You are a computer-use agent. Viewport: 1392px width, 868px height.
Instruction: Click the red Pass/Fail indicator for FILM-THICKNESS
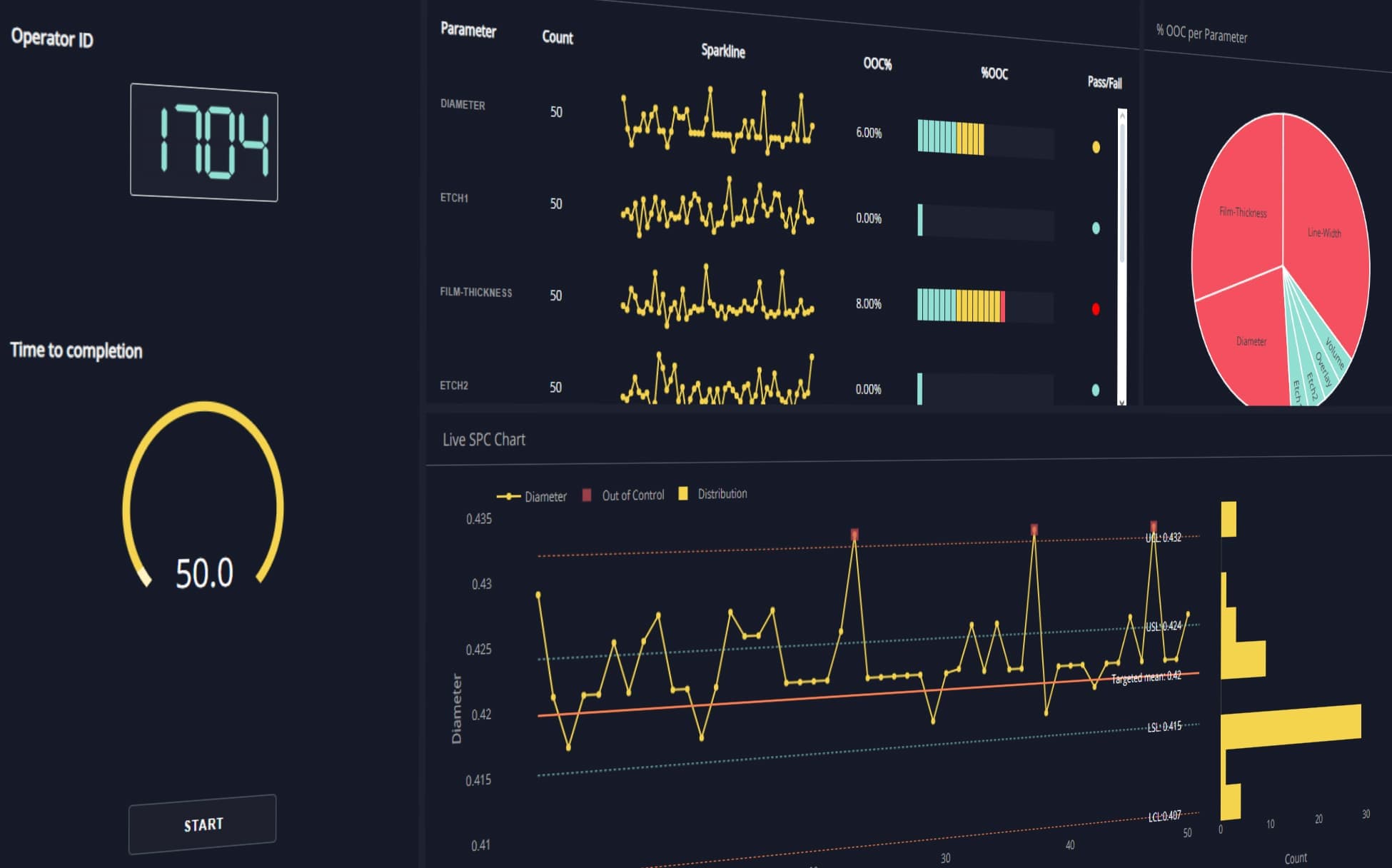point(1096,309)
